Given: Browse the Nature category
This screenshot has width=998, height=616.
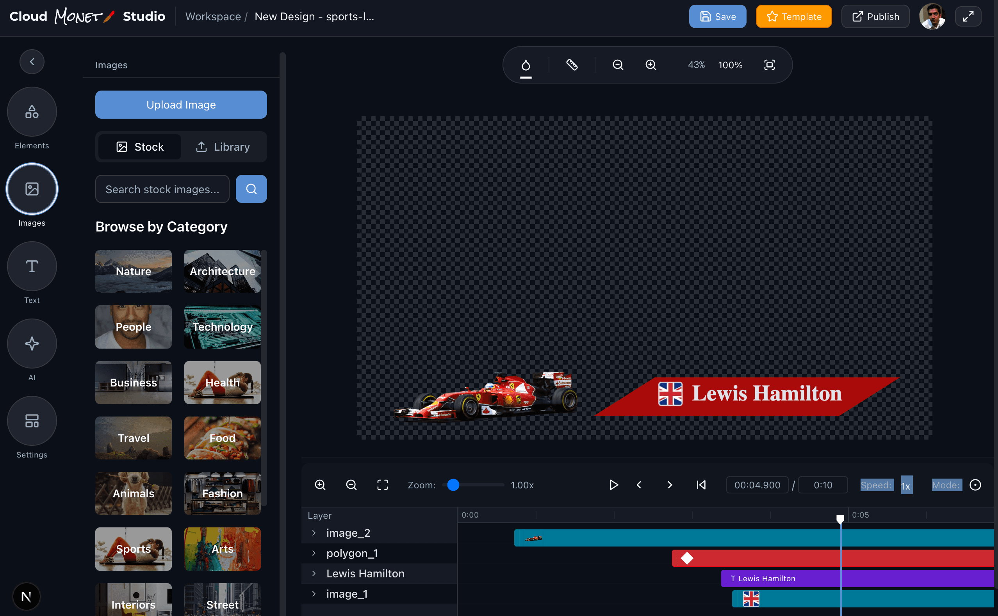Looking at the screenshot, I should click(x=133, y=271).
